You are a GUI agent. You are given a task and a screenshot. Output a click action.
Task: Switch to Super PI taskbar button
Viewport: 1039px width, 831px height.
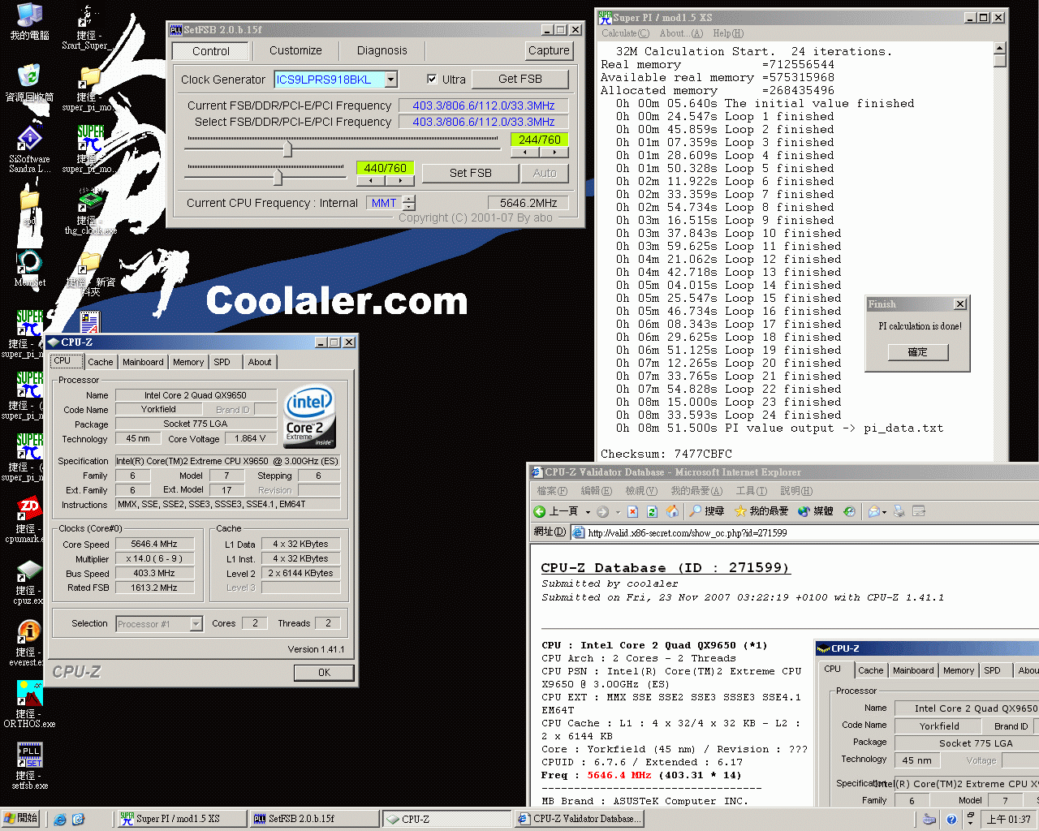[182, 819]
